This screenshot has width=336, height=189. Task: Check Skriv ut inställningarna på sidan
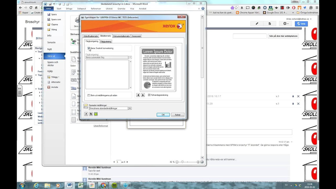[89, 95]
